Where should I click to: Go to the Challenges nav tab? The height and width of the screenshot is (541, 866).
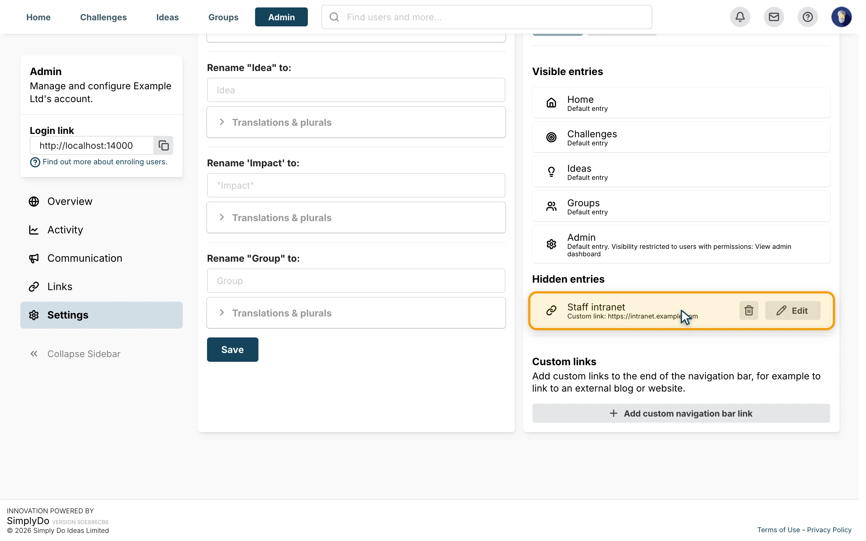[x=103, y=17]
